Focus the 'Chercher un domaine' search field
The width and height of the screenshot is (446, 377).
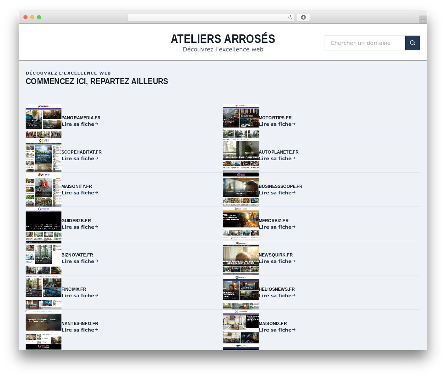click(364, 43)
